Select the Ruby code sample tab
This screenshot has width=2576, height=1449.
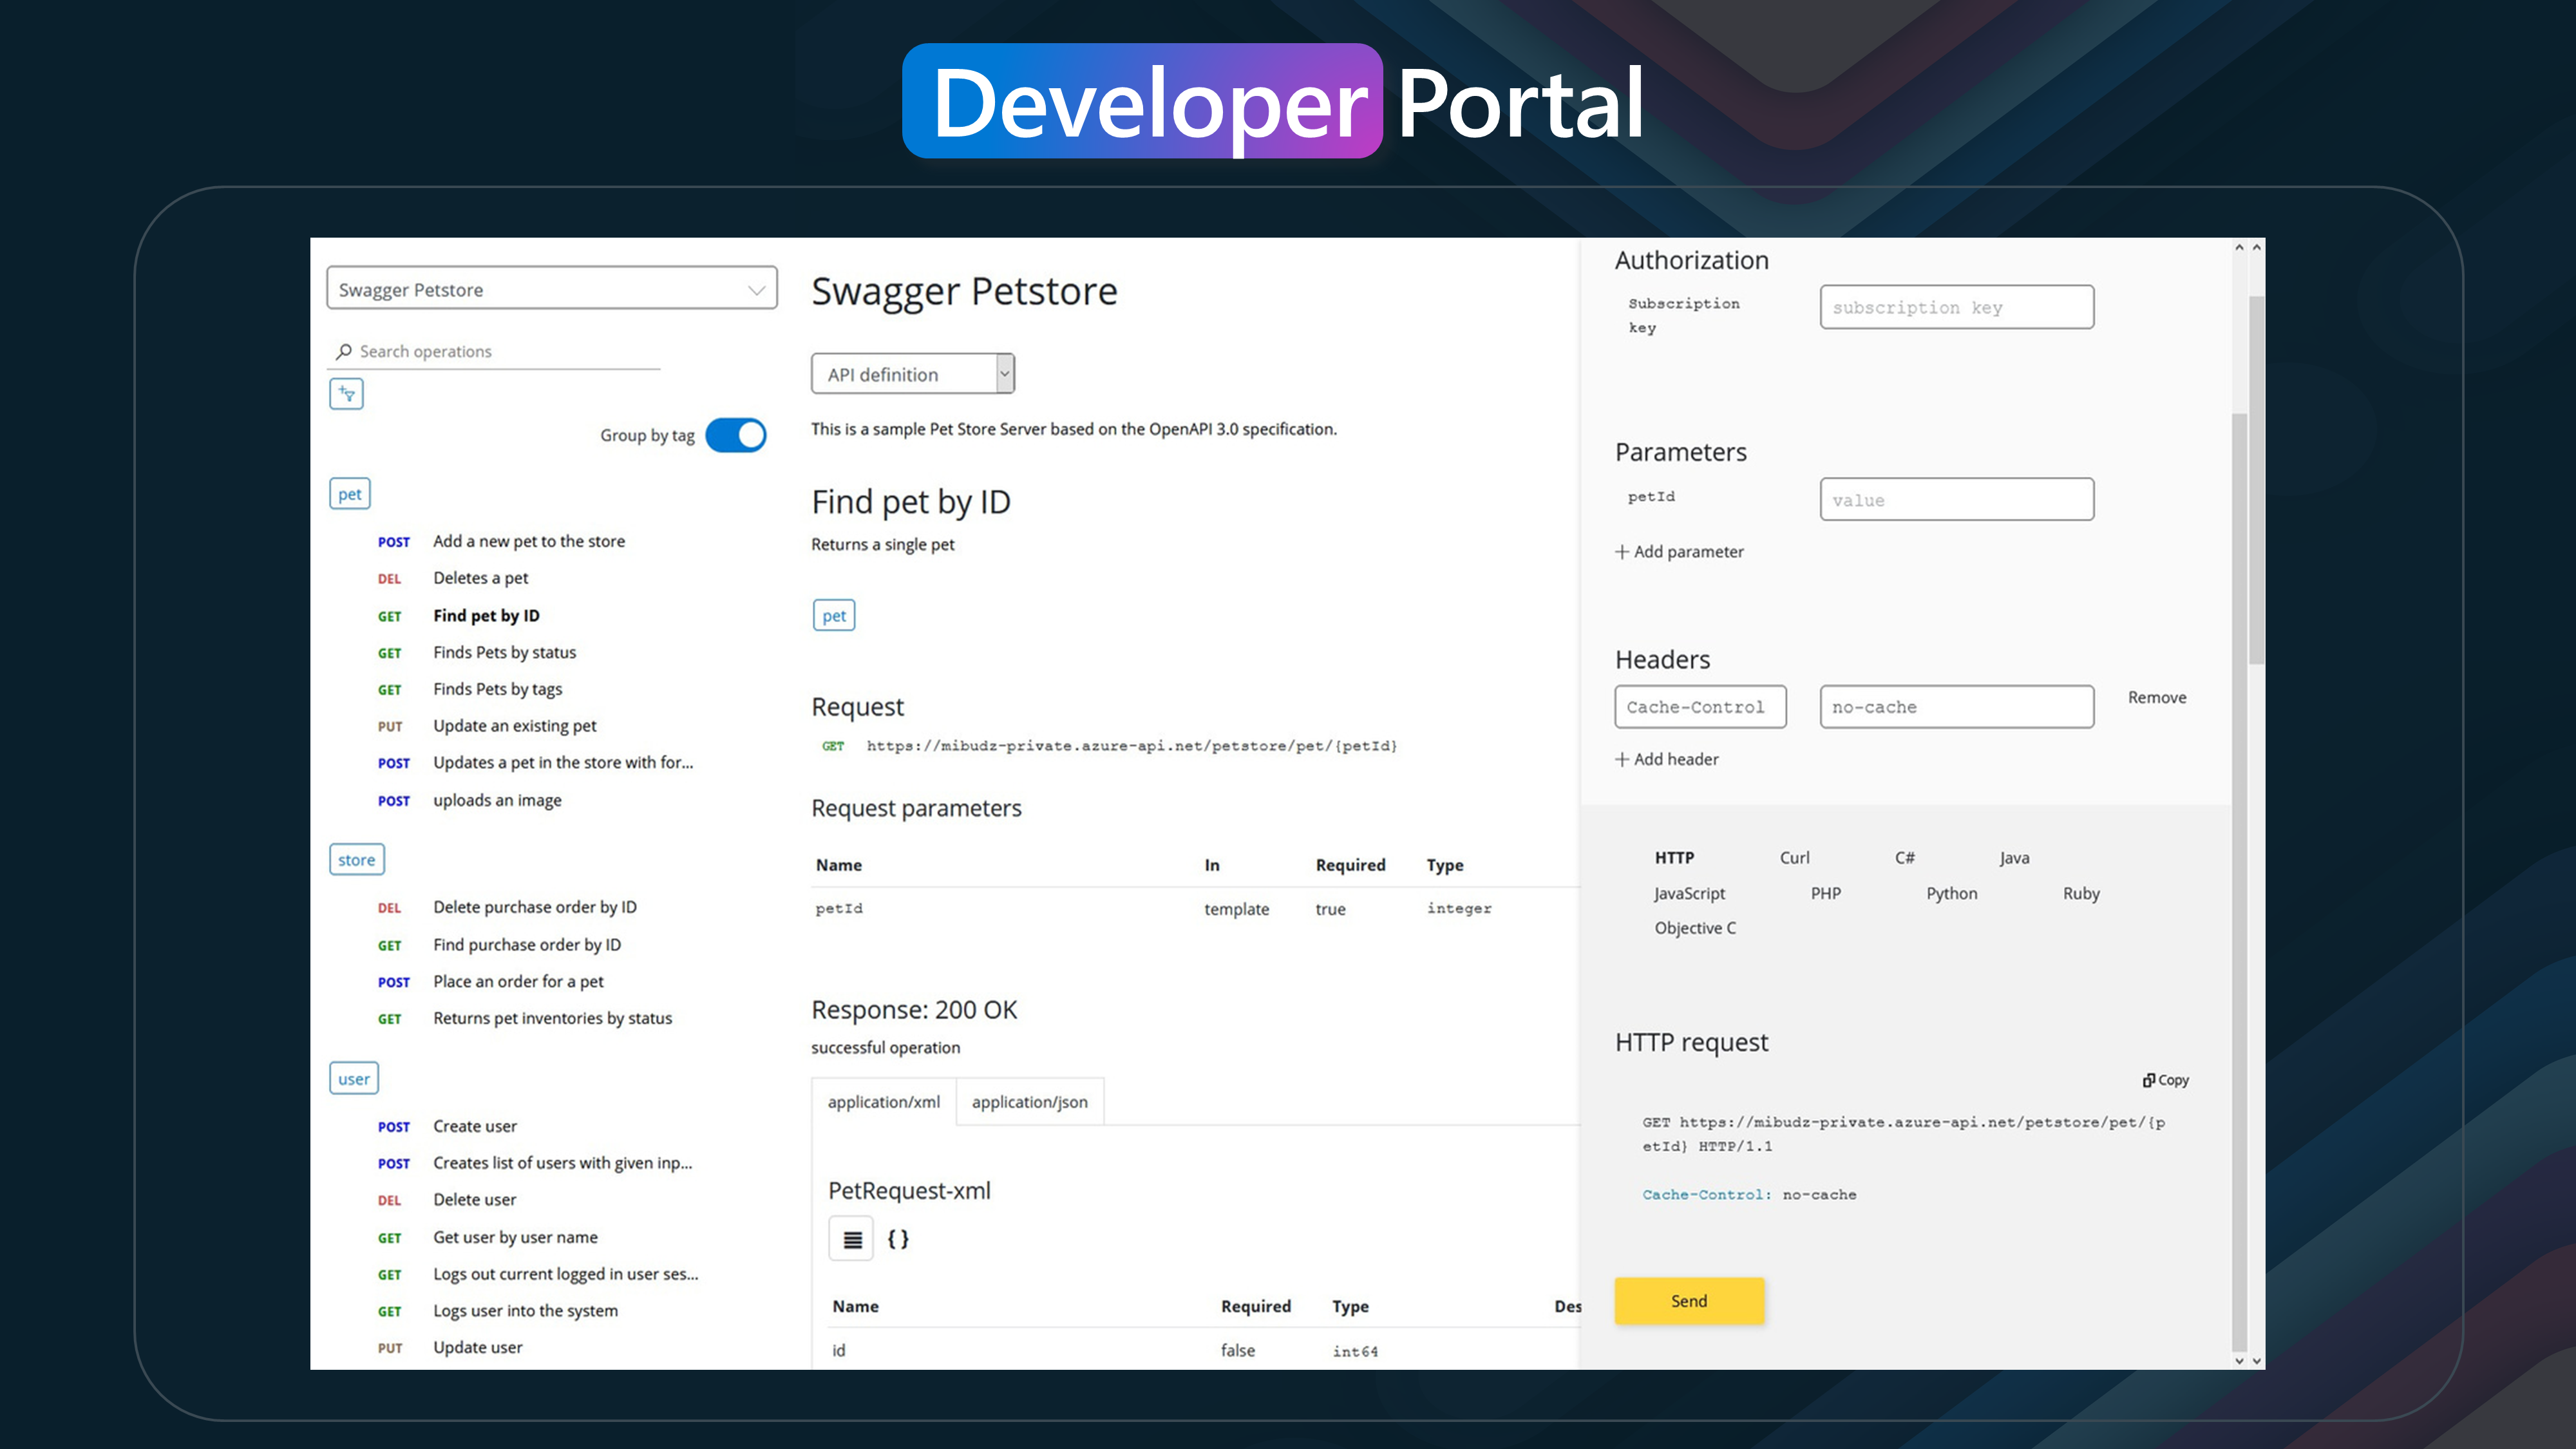pos(2081,893)
